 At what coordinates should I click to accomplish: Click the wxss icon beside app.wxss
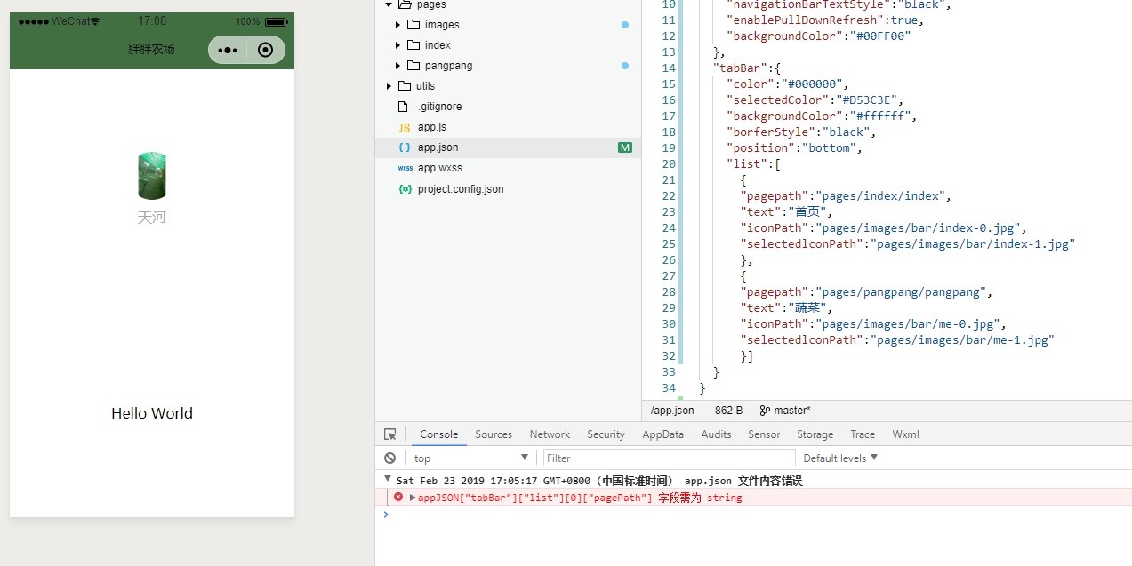pos(405,168)
